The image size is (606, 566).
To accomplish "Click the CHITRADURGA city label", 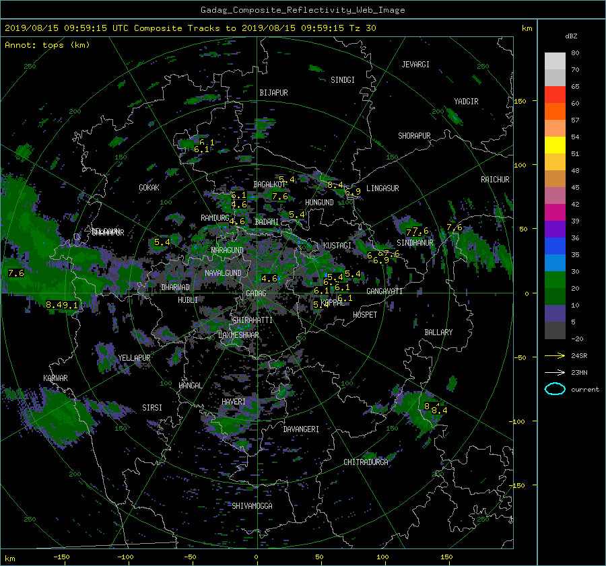I will pyautogui.click(x=366, y=462).
